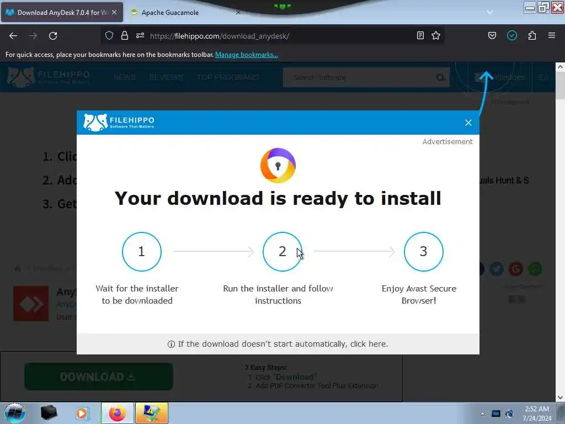
Task: Click the taskbar clock showing 2:52 AM
Action: tap(537, 414)
